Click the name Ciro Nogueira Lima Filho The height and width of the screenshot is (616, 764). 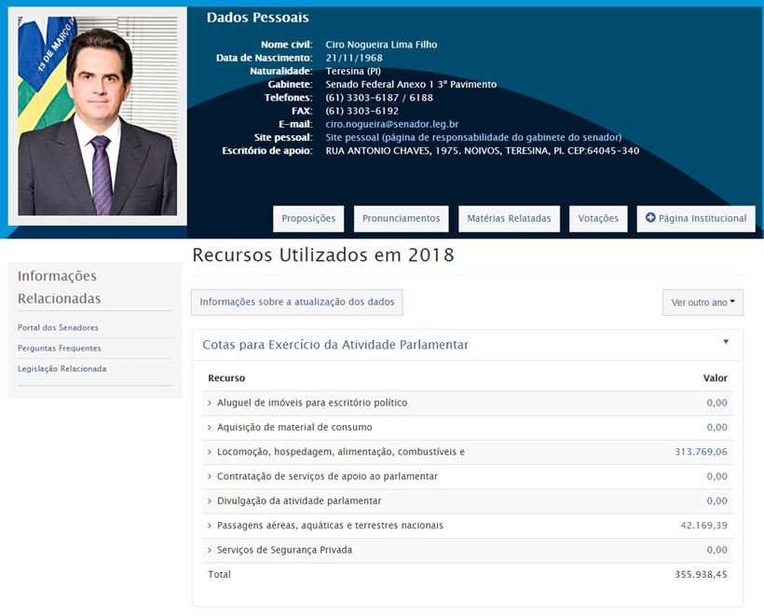pos(381,45)
